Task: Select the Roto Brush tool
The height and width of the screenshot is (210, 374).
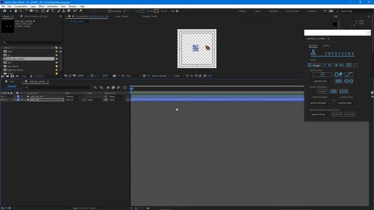Action: coord(75,11)
